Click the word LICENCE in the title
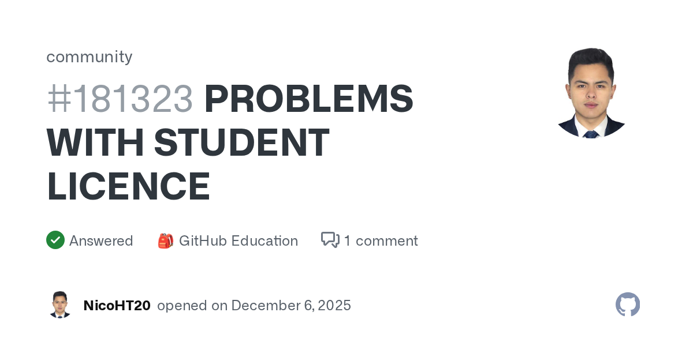The image size is (693, 346). [x=128, y=186]
